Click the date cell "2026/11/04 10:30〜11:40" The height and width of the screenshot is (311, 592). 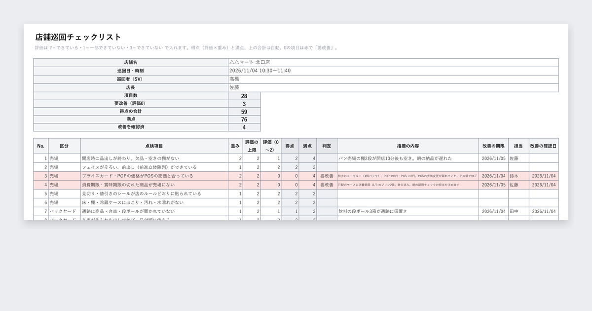point(393,71)
